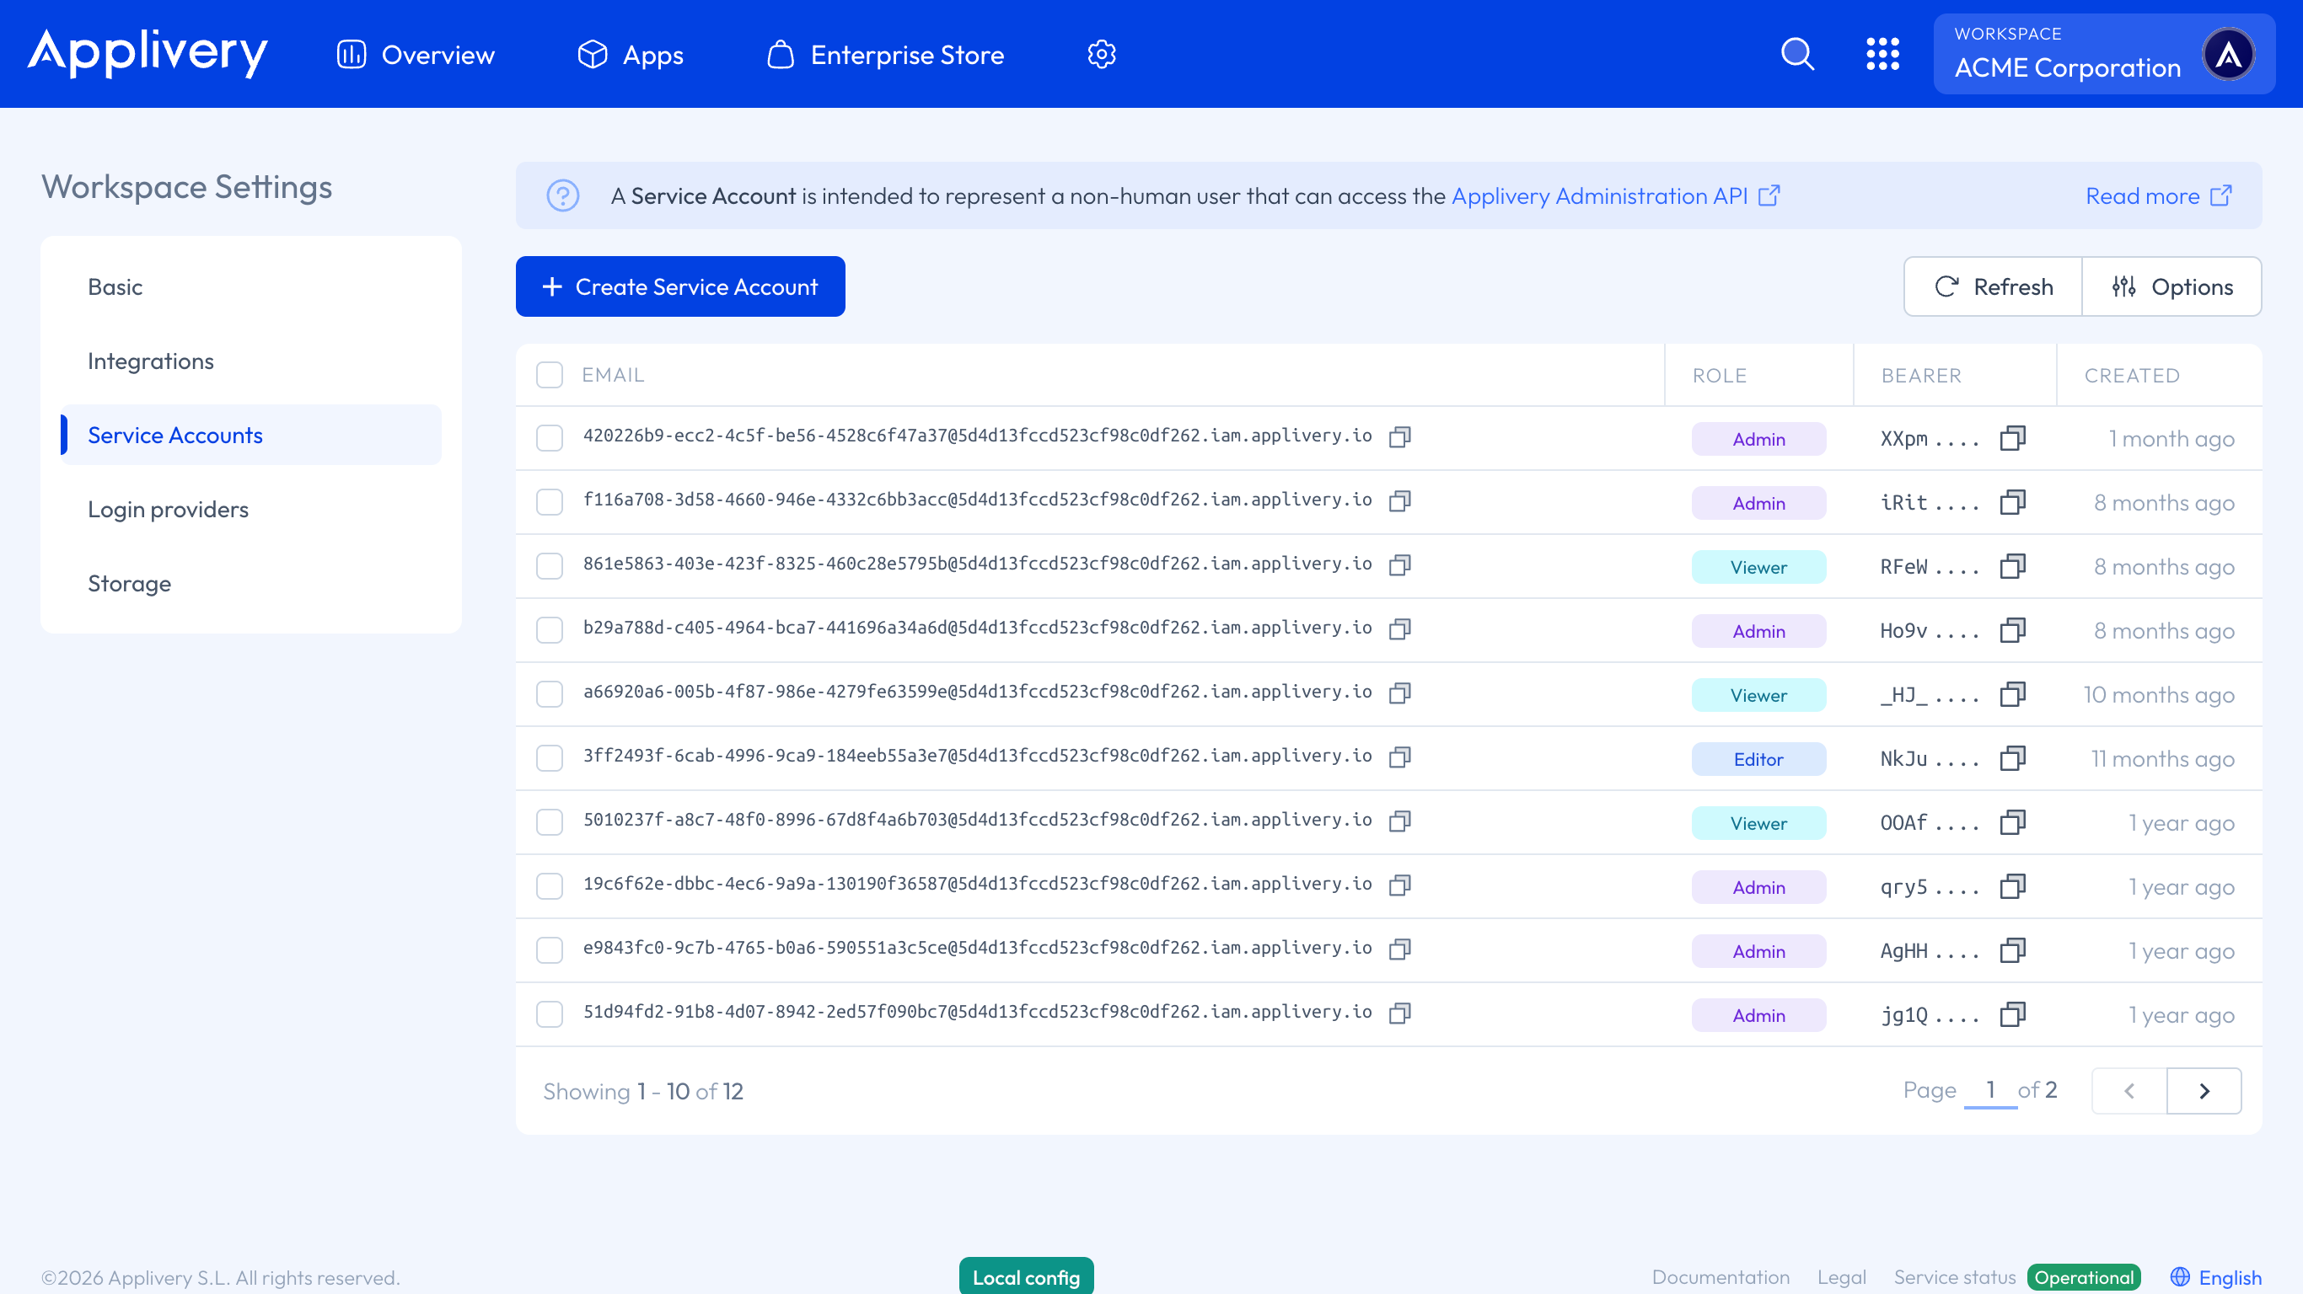Click the help question mark icon

(563, 195)
